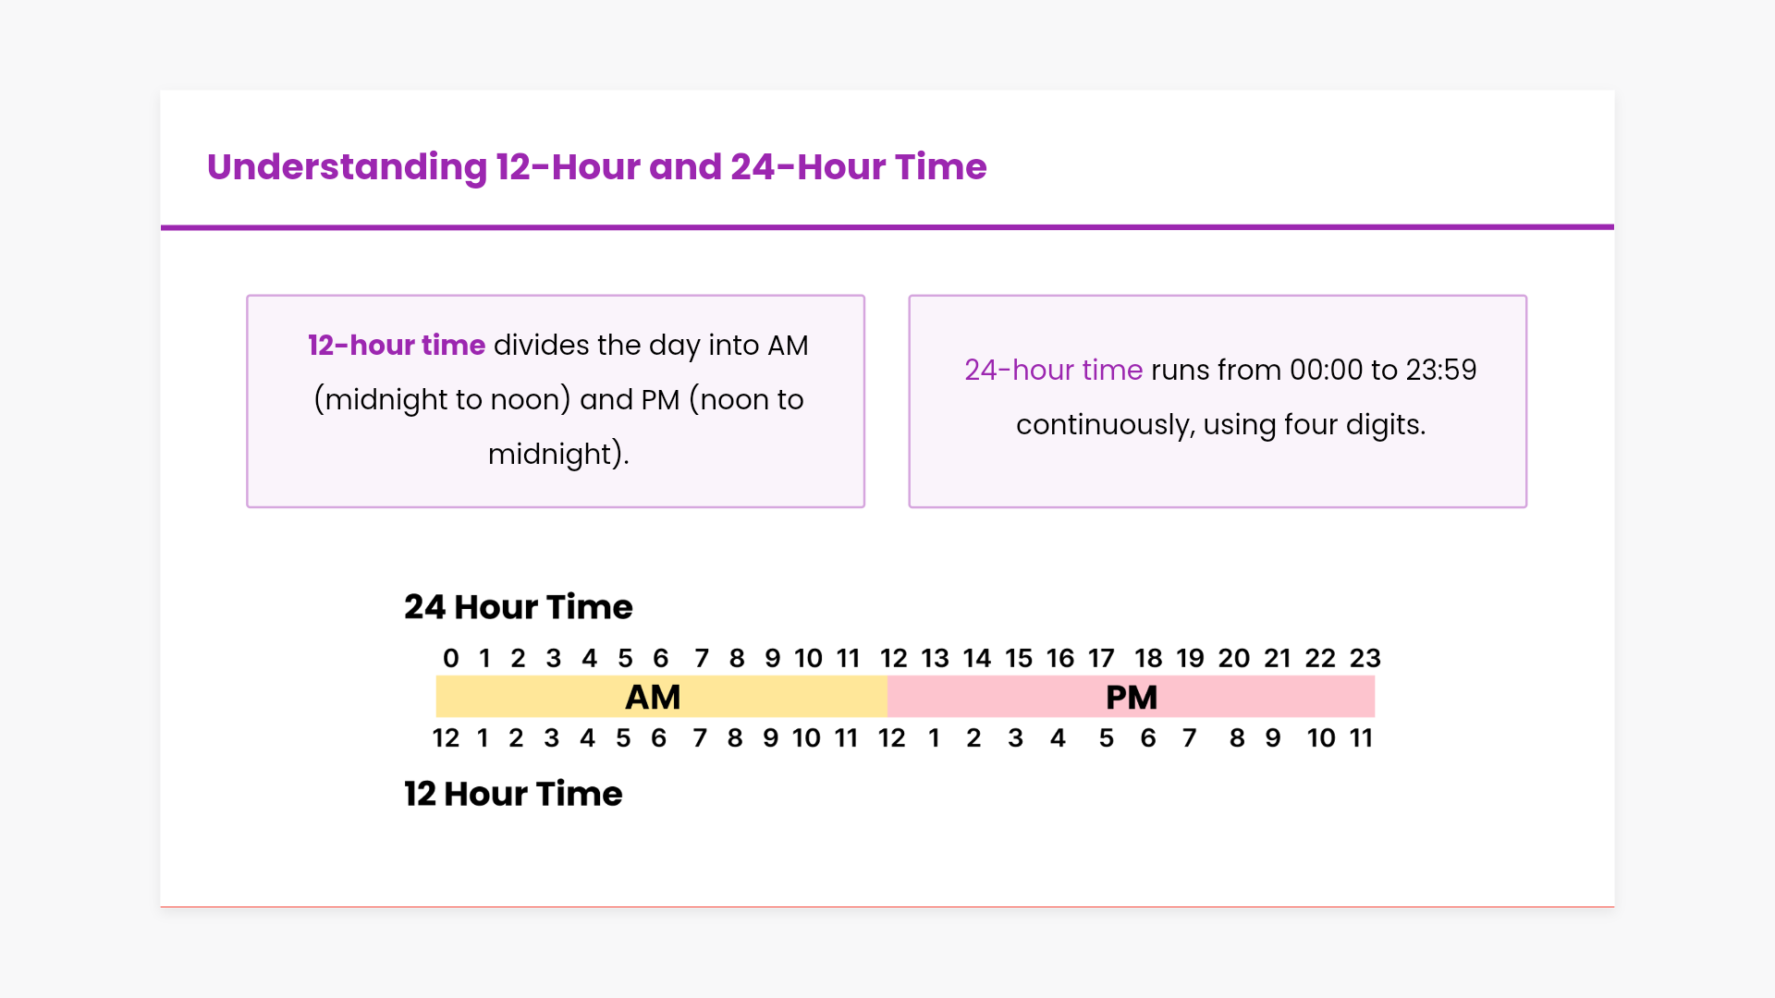Select hour 22 on the 24-hour scale

1320,659
